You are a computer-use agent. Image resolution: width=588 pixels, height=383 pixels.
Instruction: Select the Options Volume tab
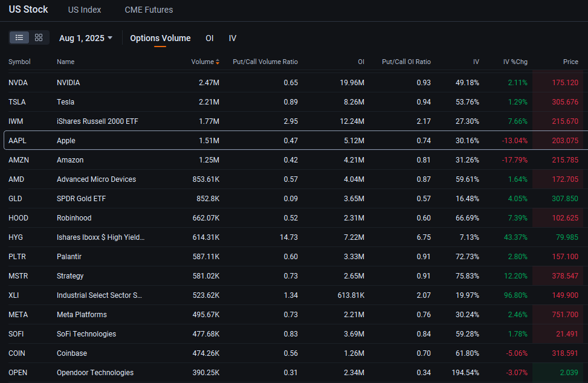[160, 38]
